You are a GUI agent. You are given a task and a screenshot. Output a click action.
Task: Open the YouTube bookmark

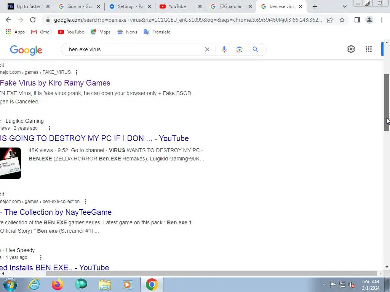coord(71,32)
